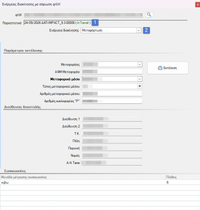
Task: Click the Πόλη city field
Action: point(112,141)
